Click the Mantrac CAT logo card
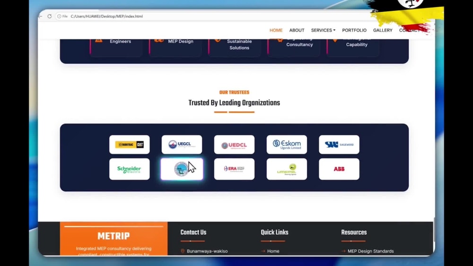 [x=130, y=145]
